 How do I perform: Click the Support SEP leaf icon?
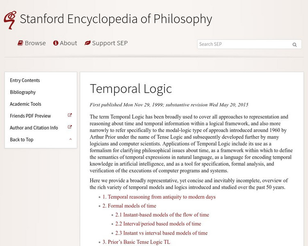click(x=87, y=43)
